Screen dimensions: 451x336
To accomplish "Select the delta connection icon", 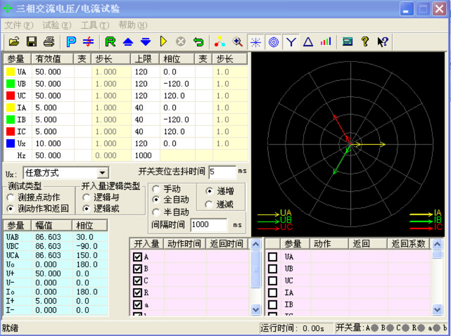I will pyautogui.click(x=308, y=42).
